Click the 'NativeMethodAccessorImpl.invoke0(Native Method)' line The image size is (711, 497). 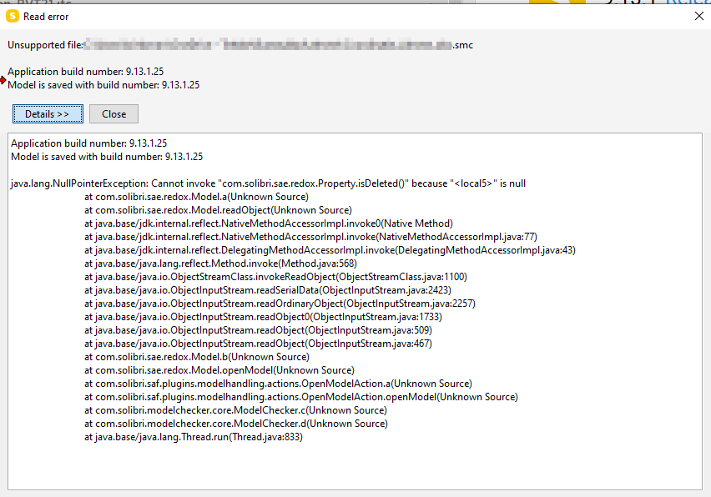[269, 223]
